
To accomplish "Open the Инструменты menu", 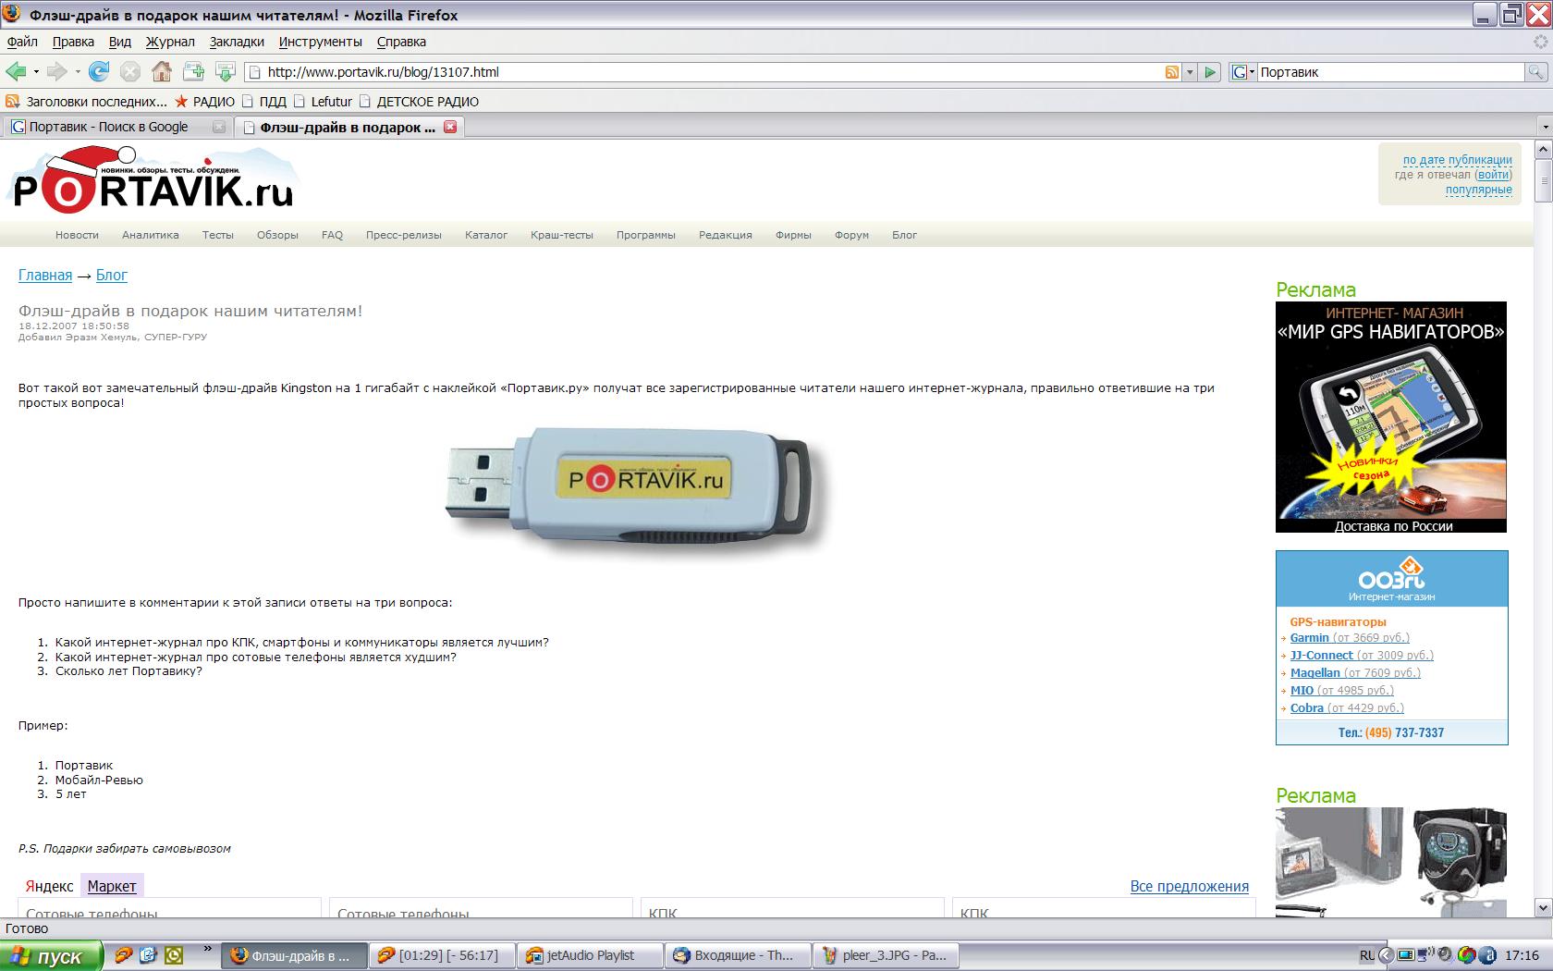I will click(321, 42).
